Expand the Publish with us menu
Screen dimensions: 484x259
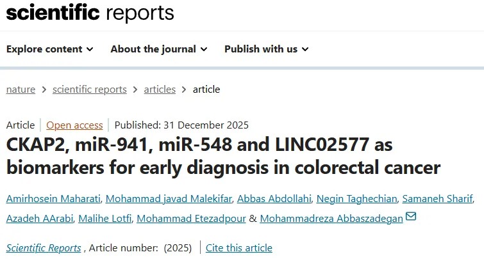pos(266,49)
